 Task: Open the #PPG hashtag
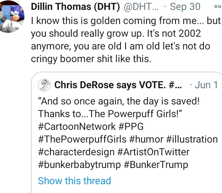131,126
